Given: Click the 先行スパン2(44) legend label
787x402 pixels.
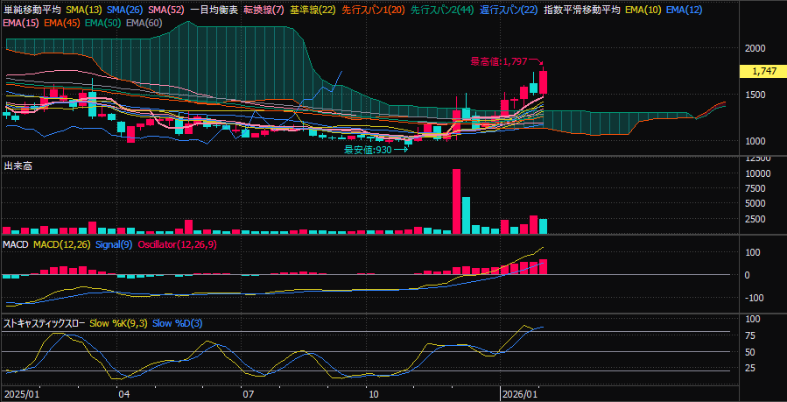Looking at the screenshot, I should [x=442, y=10].
